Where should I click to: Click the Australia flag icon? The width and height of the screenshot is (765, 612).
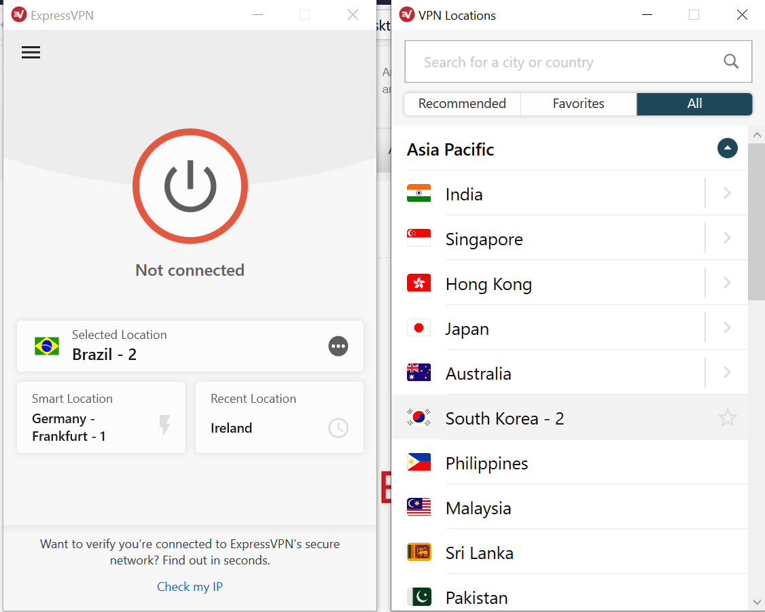pos(419,372)
